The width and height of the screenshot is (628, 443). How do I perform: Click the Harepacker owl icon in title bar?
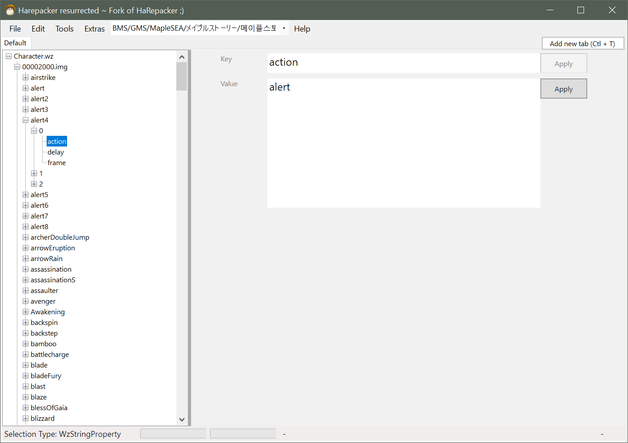point(9,10)
